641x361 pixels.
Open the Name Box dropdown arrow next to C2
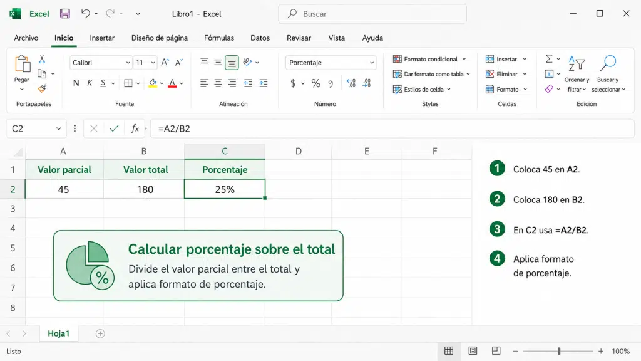(58, 128)
